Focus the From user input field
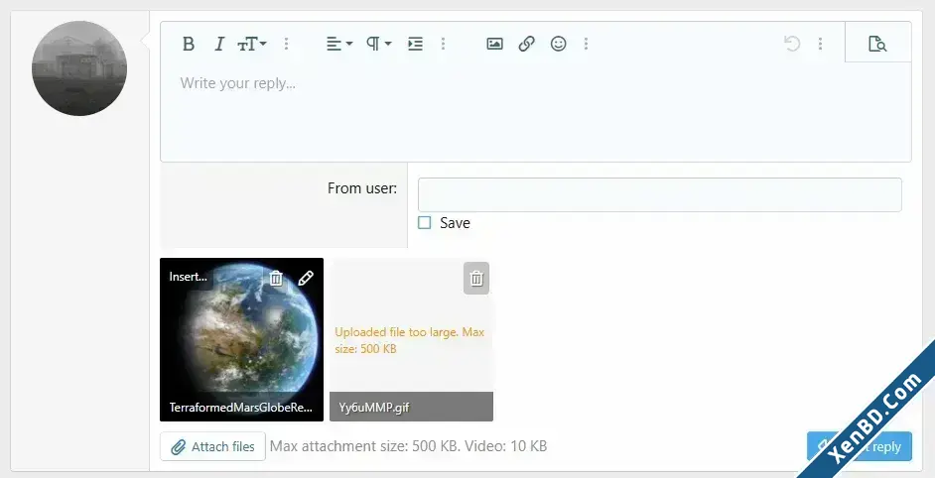The image size is (935, 478). pos(659,194)
